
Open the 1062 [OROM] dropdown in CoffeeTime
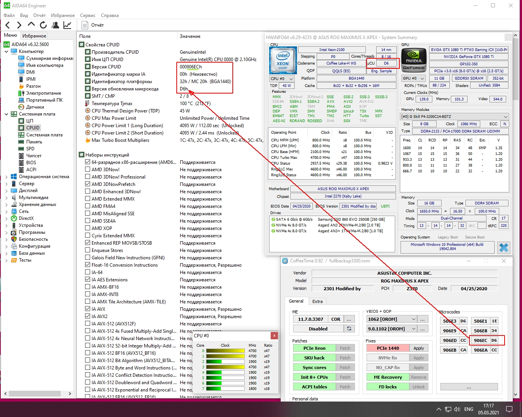coord(392,319)
